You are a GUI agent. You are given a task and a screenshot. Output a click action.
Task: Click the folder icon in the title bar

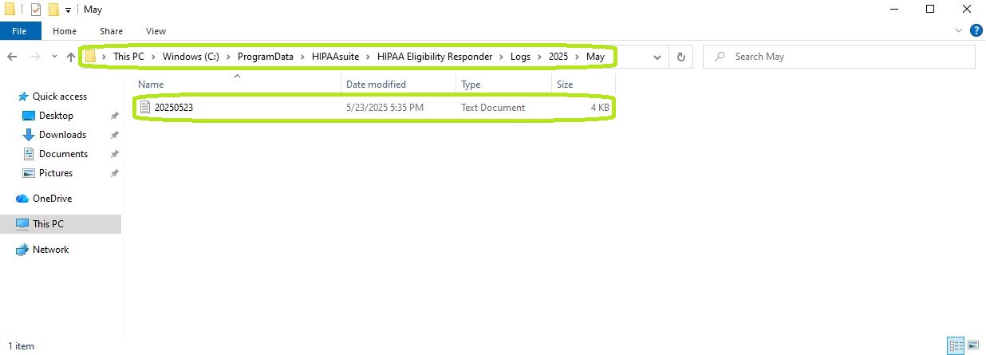[x=10, y=10]
